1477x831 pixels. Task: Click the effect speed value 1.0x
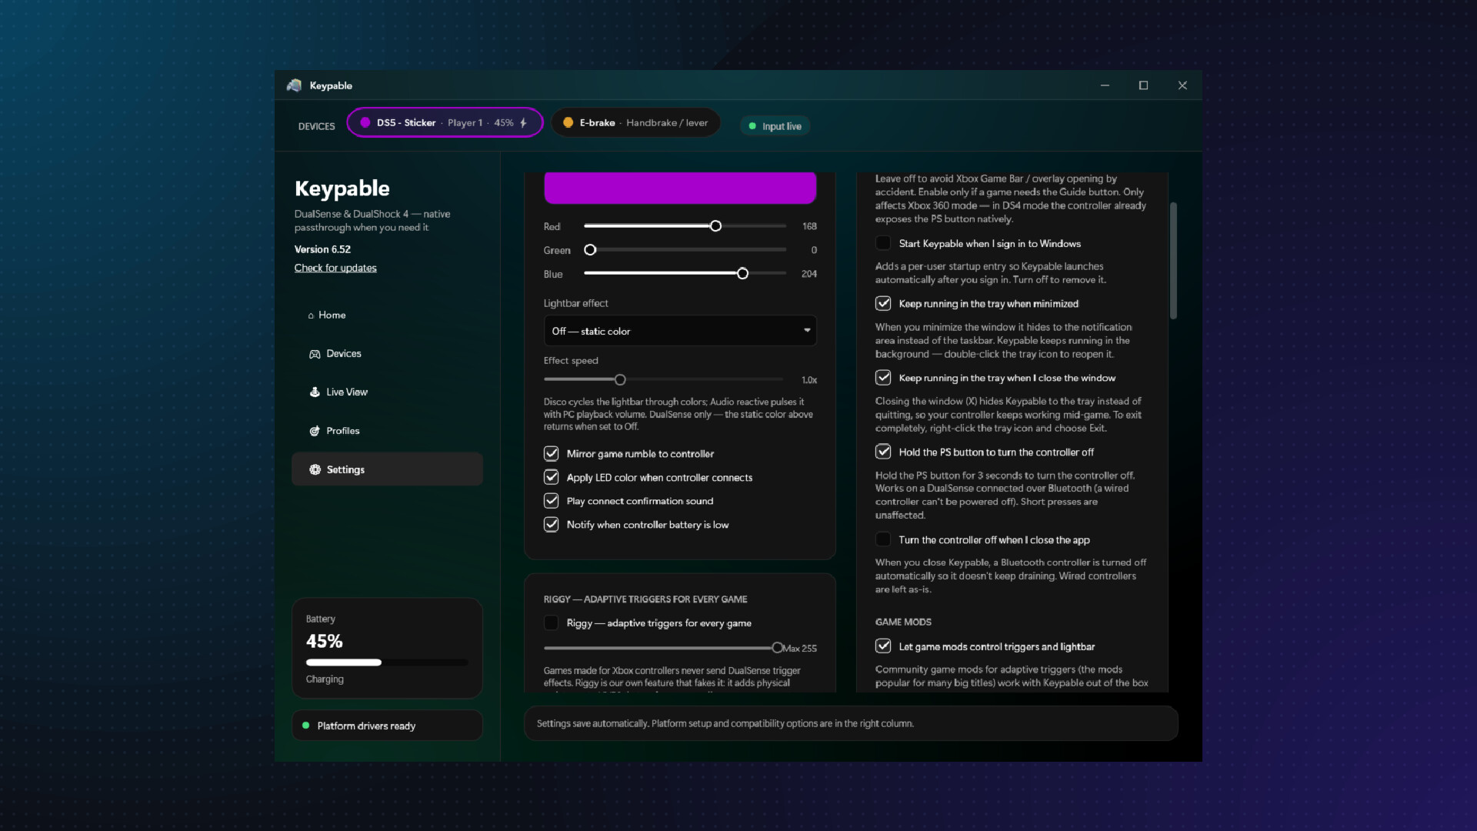tap(809, 380)
